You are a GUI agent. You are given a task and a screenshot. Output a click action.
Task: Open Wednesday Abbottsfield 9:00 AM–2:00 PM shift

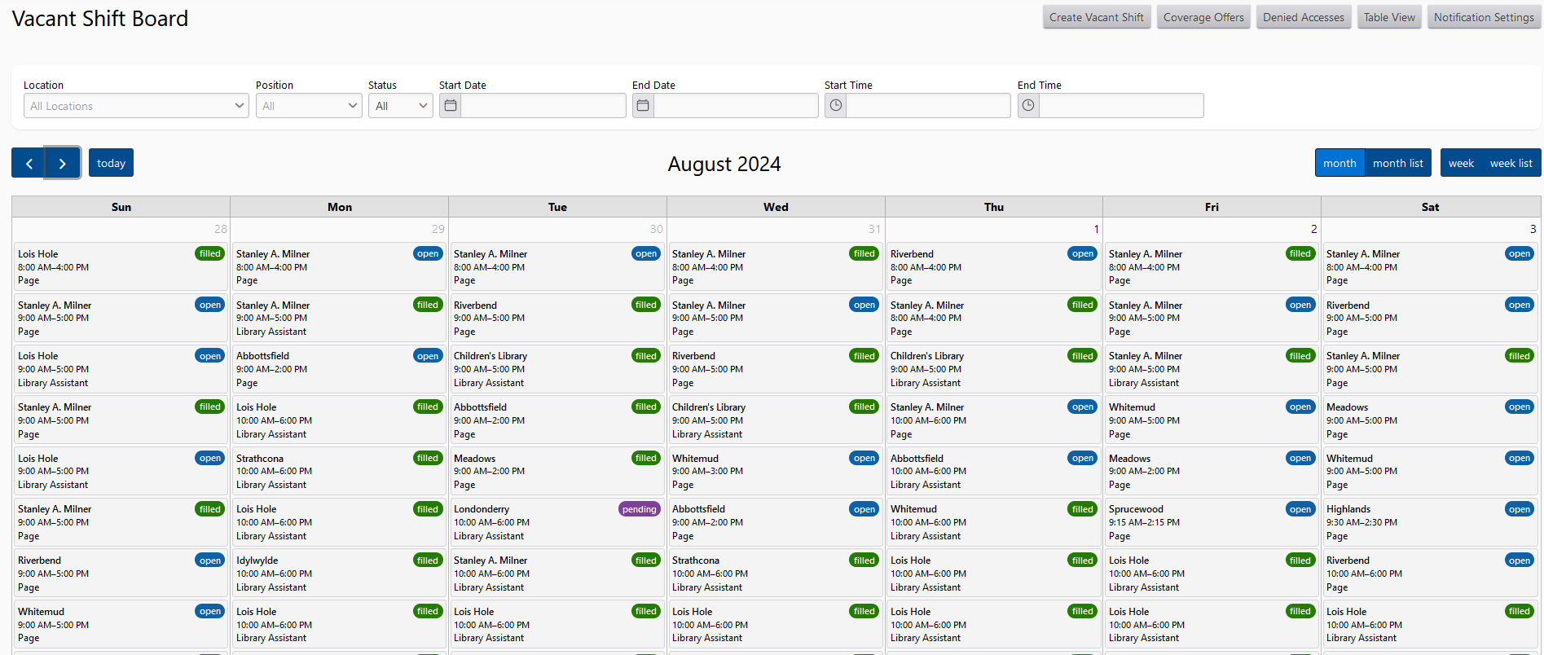click(775, 522)
